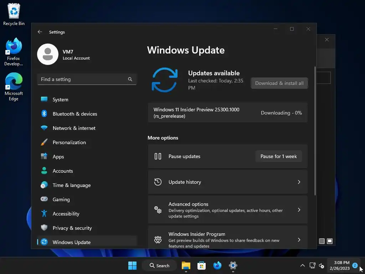Image resolution: width=365 pixels, height=274 pixels.
Task: Open the Recycle Bin desktop icon
Action: tap(14, 14)
